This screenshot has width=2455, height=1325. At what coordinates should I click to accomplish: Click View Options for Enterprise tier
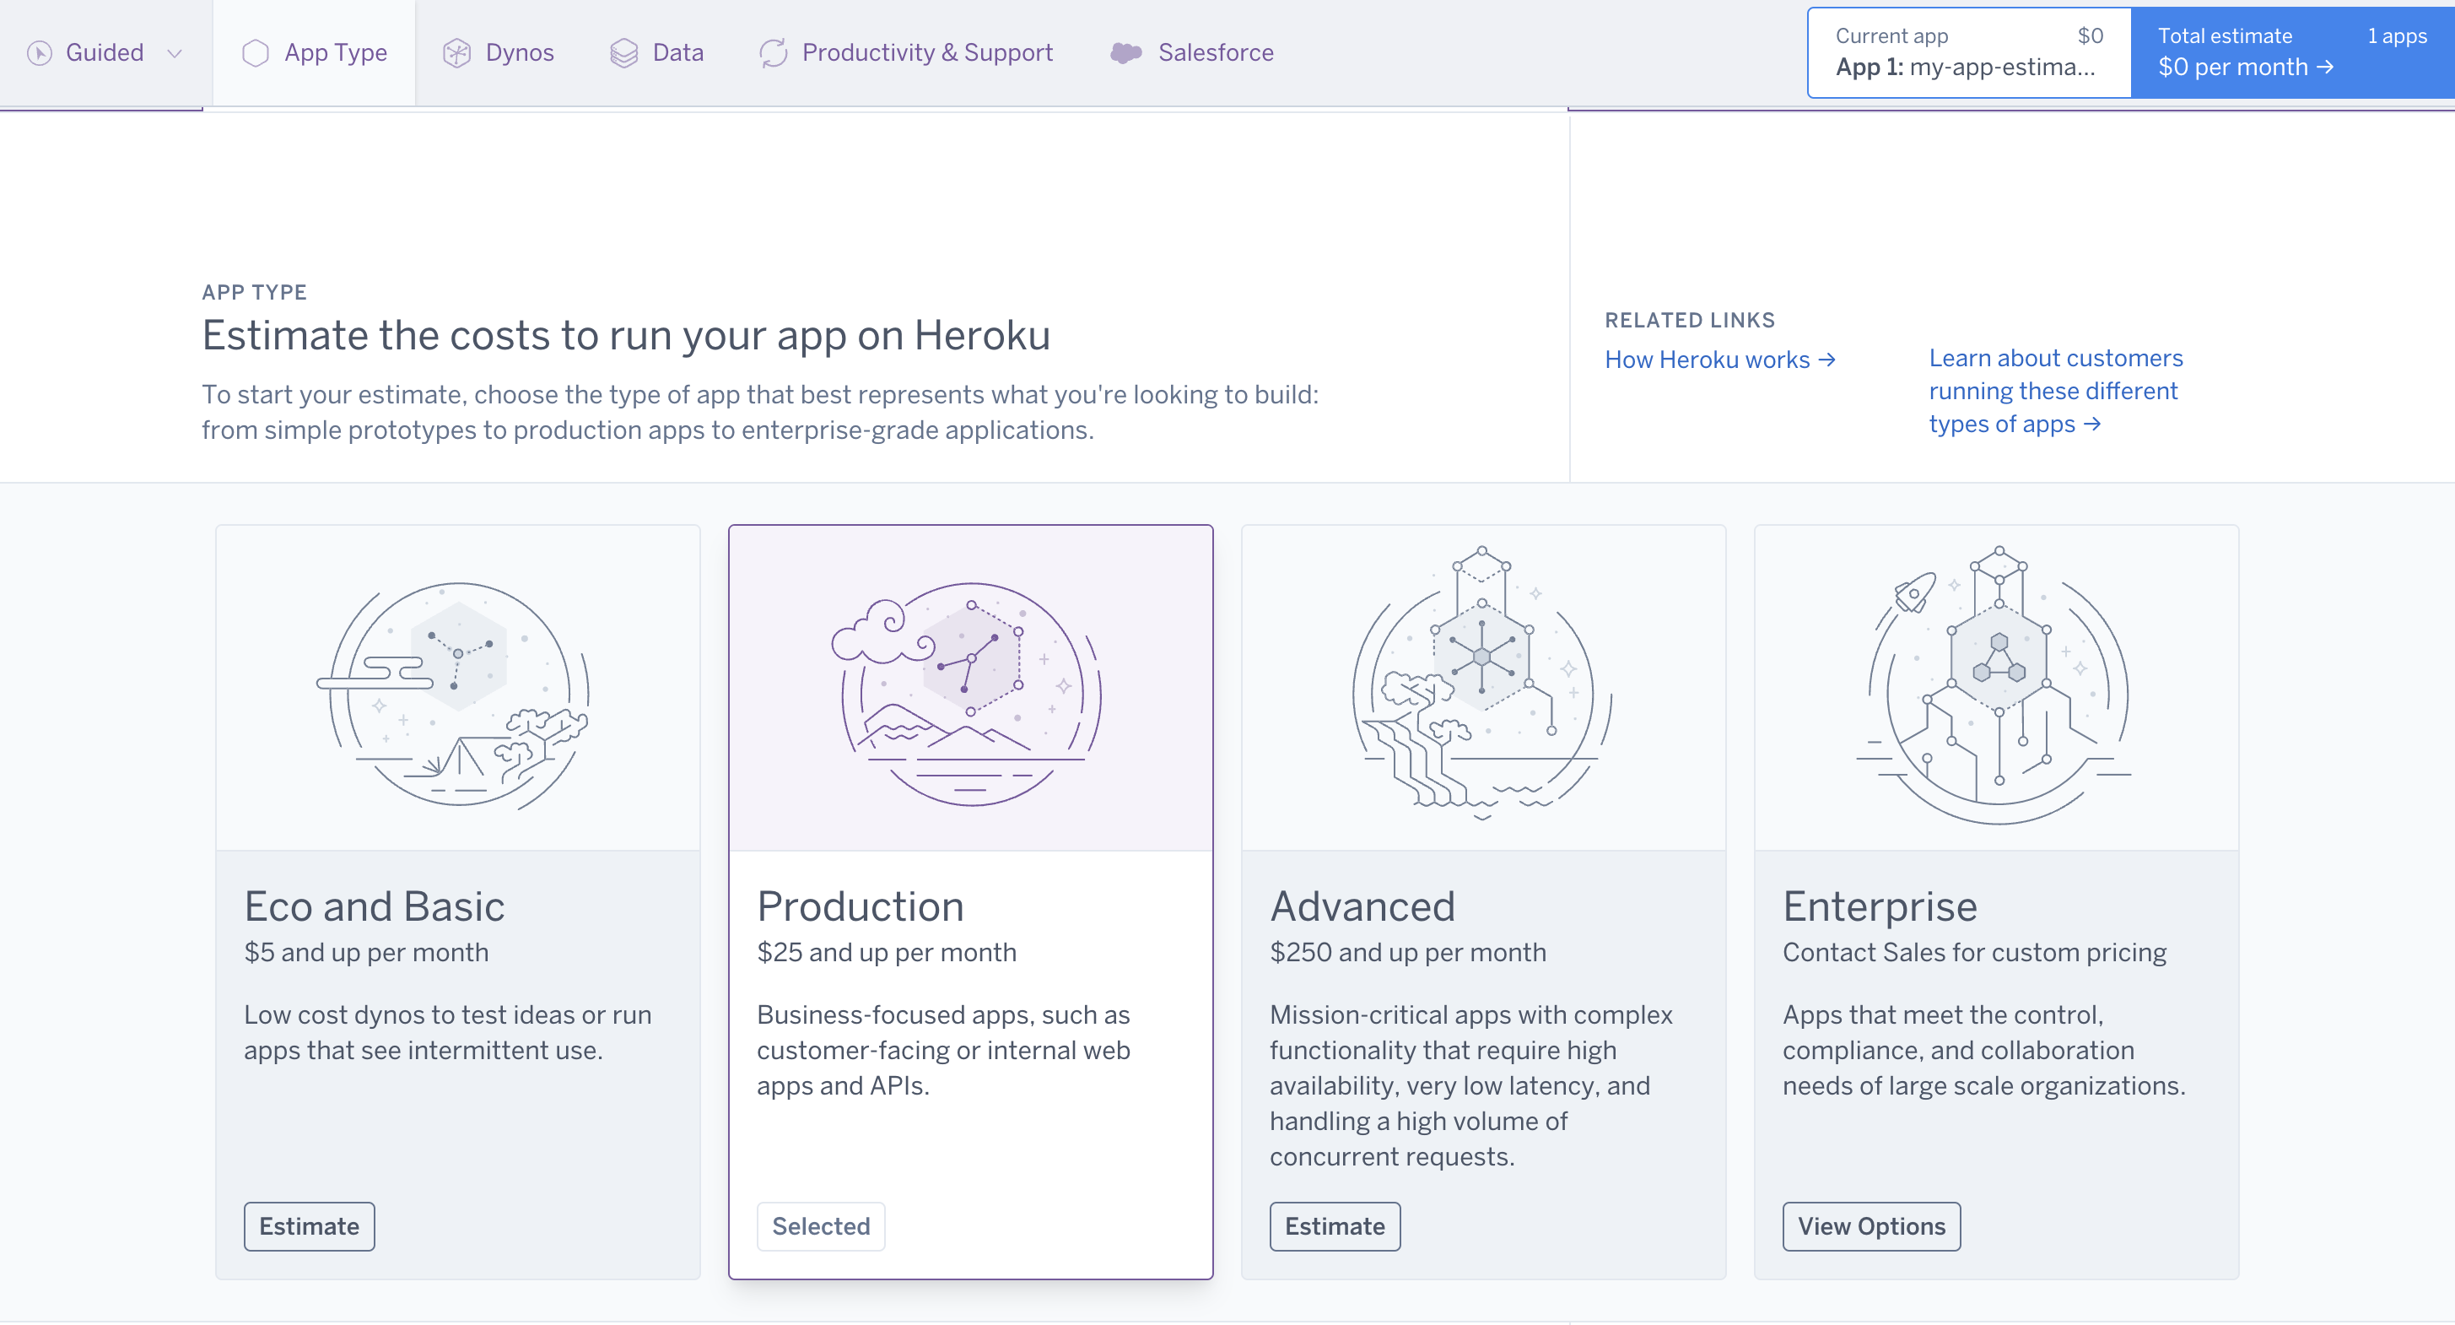click(1873, 1227)
